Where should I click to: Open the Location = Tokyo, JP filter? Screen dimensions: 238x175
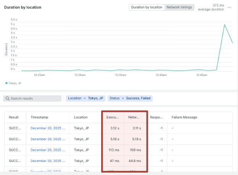click(86, 99)
